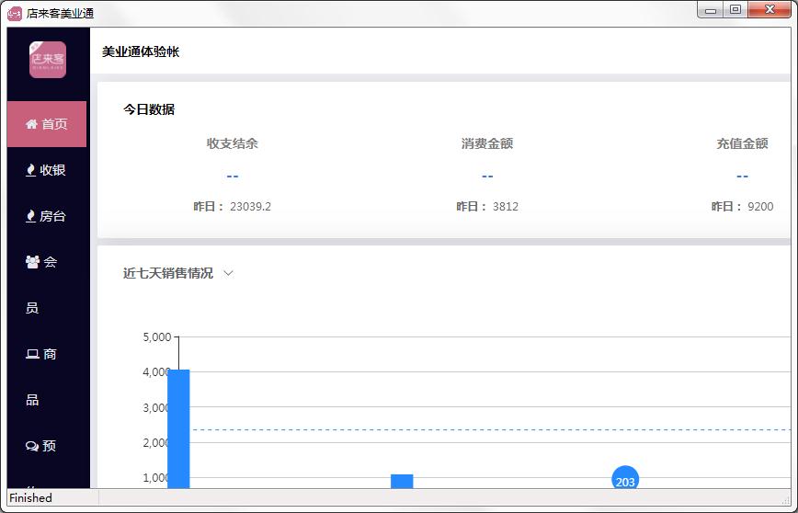The height and width of the screenshot is (513, 798).
Task: Click the 消费金额 value placeholder
Action: click(x=487, y=176)
